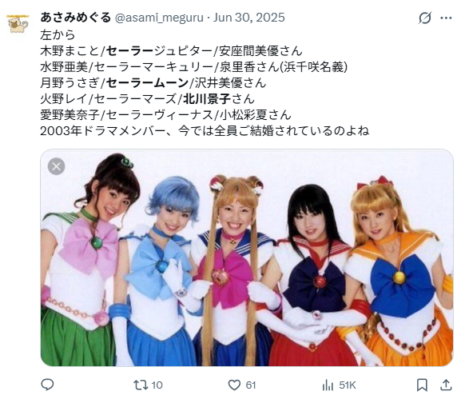The image size is (461, 399).
Task: Click the @asami_meguru handle
Action: tap(159, 18)
